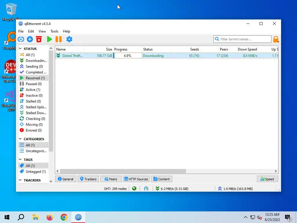Screen dimensions: 297x223
Task: Switch to the Trackers tab
Action: 88,179
